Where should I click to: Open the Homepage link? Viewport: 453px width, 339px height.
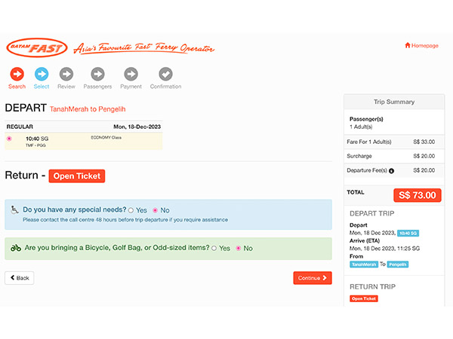point(421,45)
